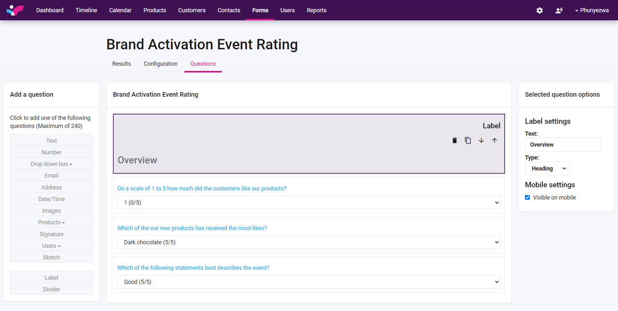
Task: Add a Signature question
Action: [51, 234]
